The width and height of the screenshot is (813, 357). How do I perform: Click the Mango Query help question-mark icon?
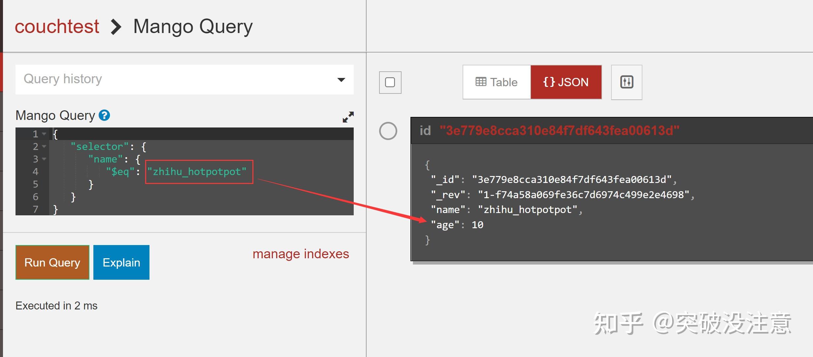click(x=104, y=116)
